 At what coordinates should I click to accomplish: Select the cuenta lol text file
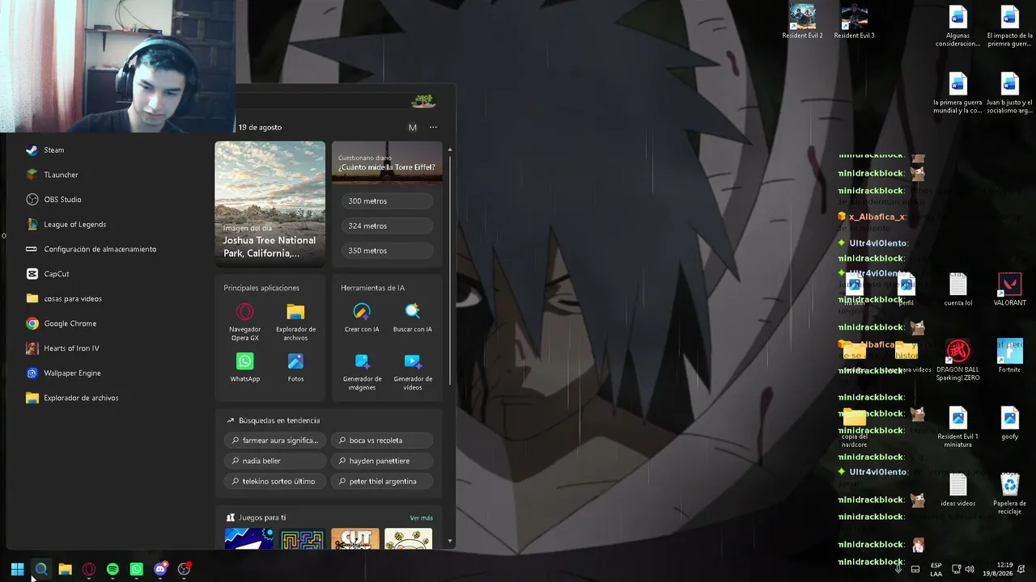pyautogui.click(x=957, y=290)
